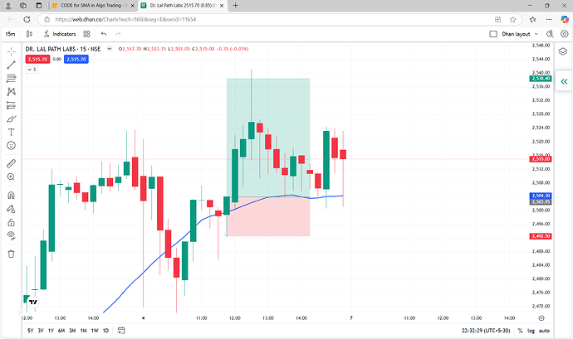The width and height of the screenshot is (573, 339).
Task: Click the blue 2,515.70 buy button
Action: 76,59
